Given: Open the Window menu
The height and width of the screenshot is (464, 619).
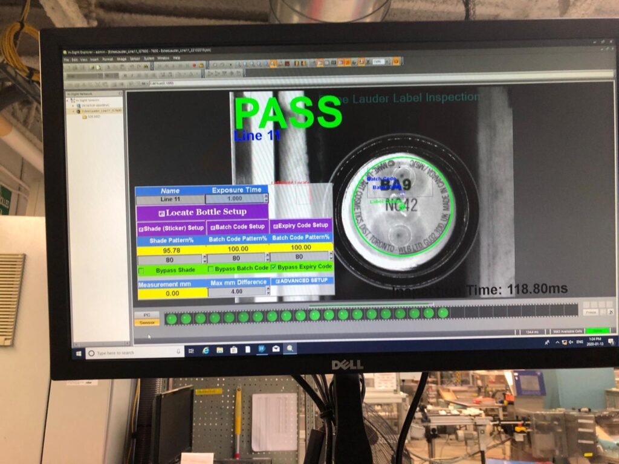Looking at the screenshot, I should coord(163,58).
